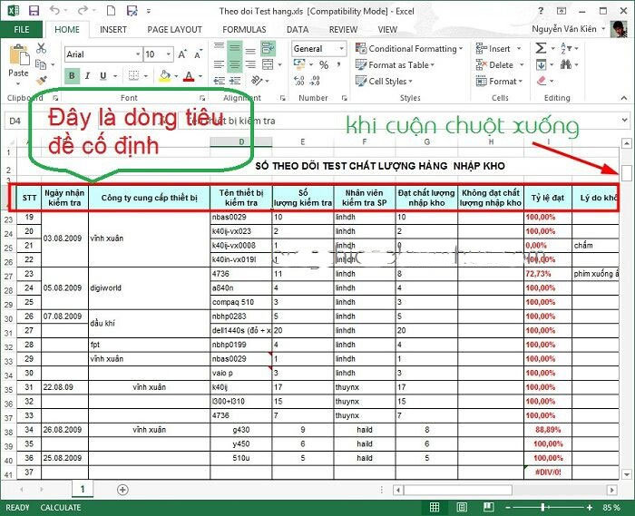Switch to the PAGE LAYOUT ribbon tab

click(x=174, y=30)
